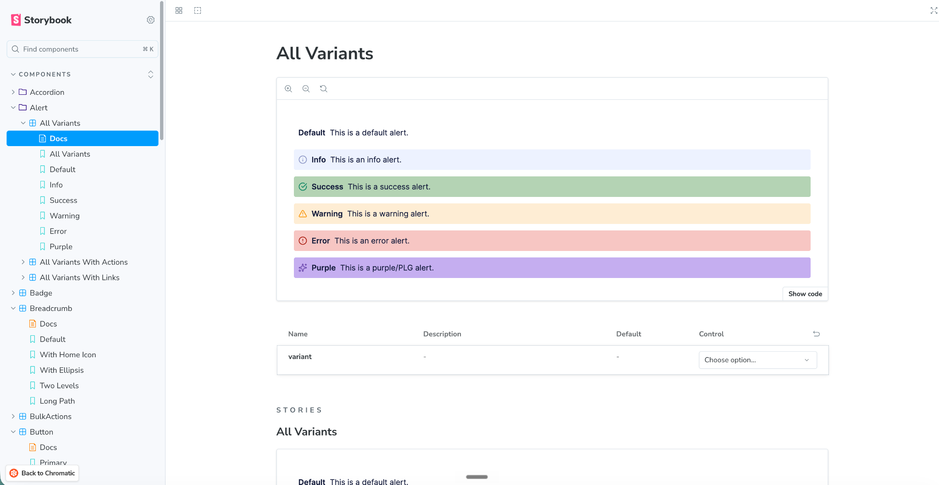Collapse the Alert folder chevron
939x485 pixels.
tap(13, 108)
